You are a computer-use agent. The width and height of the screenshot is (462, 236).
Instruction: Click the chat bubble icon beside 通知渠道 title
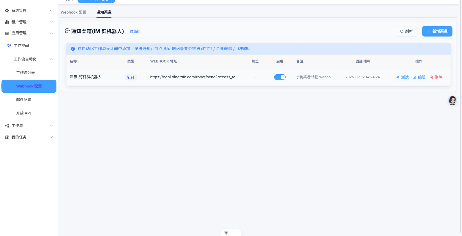[x=67, y=31]
